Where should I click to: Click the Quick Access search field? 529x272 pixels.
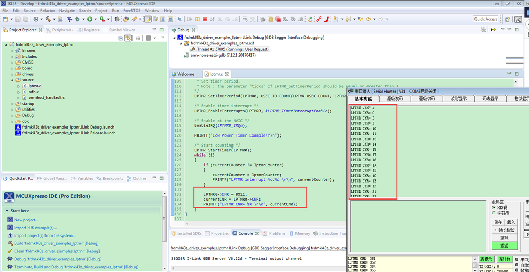pos(486,19)
